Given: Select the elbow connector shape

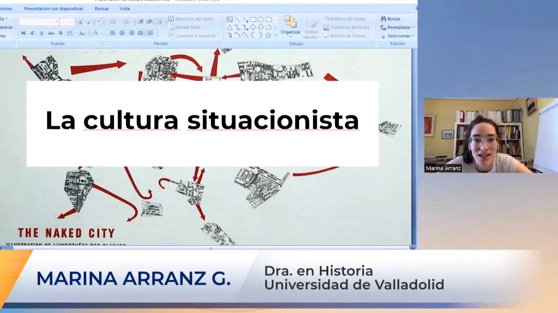Looking at the screenshot, I should [x=237, y=27].
